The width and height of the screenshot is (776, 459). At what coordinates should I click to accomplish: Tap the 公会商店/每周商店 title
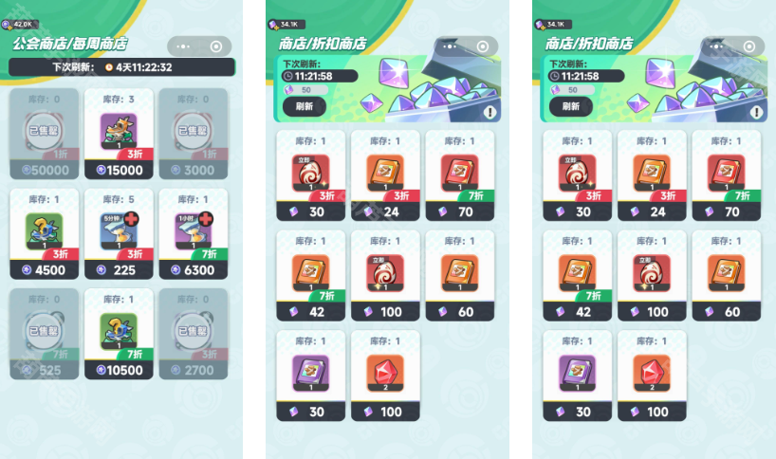70,44
